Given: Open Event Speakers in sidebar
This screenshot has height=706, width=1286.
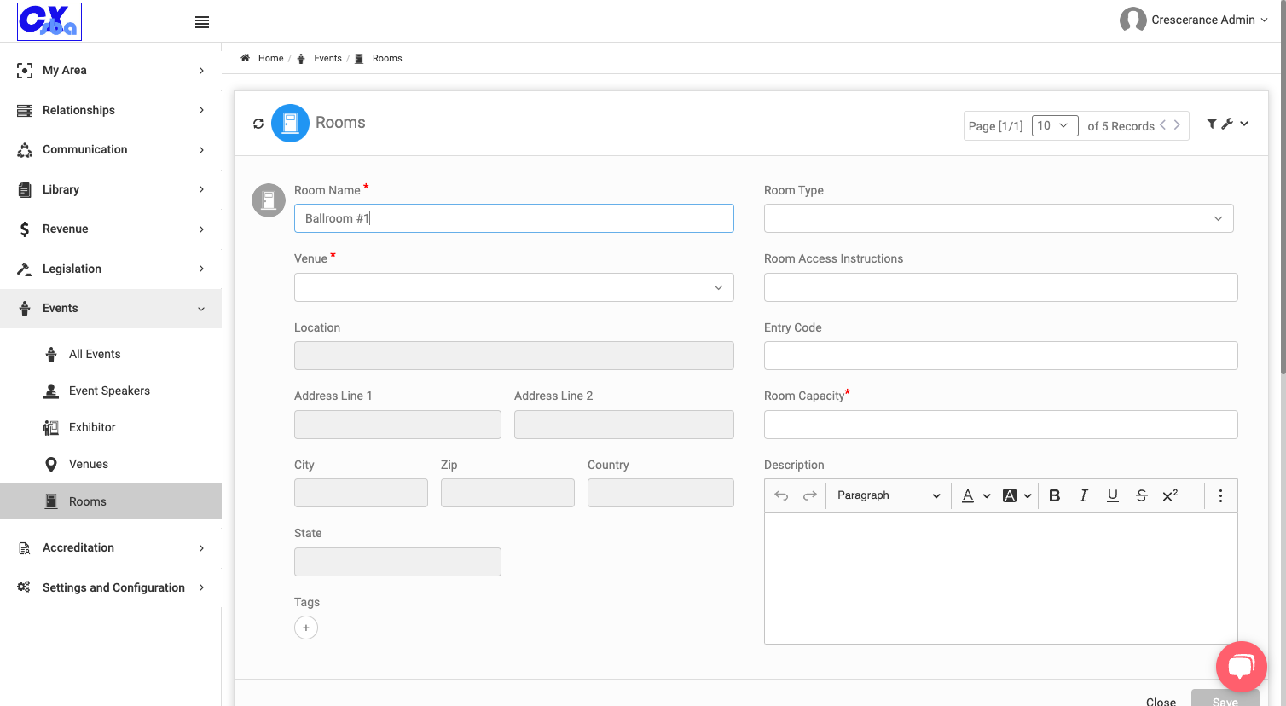Looking at the screenshot, I should pos(111,391).
